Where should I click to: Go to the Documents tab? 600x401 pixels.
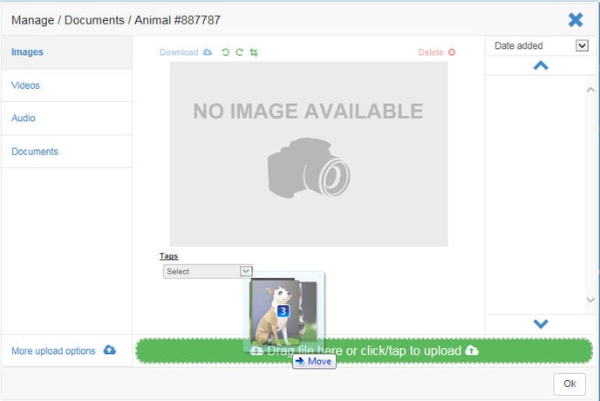point(35,152)
